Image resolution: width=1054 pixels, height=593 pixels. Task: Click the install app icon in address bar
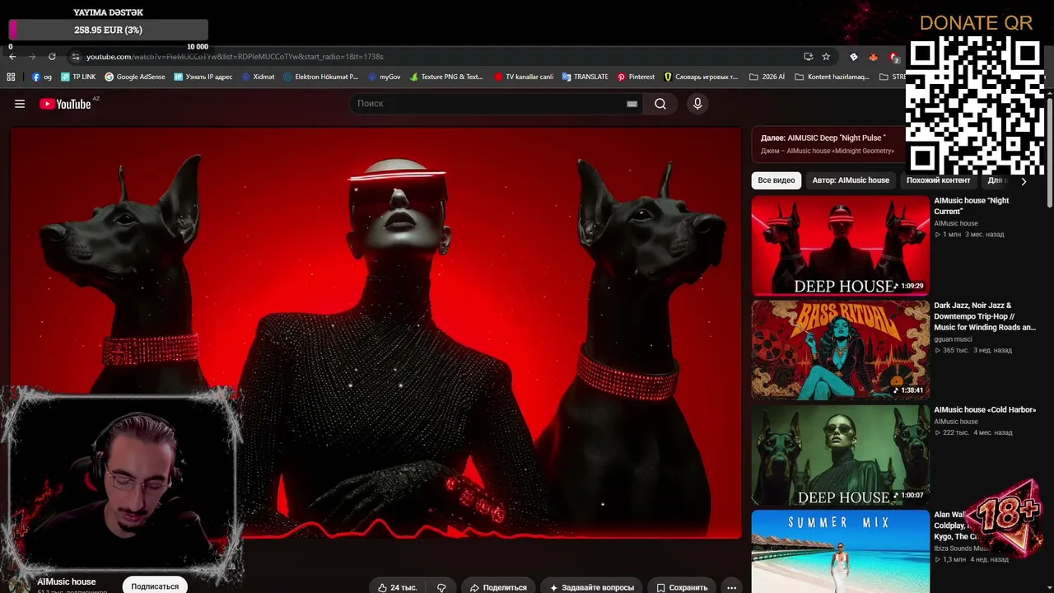[808, 57]
